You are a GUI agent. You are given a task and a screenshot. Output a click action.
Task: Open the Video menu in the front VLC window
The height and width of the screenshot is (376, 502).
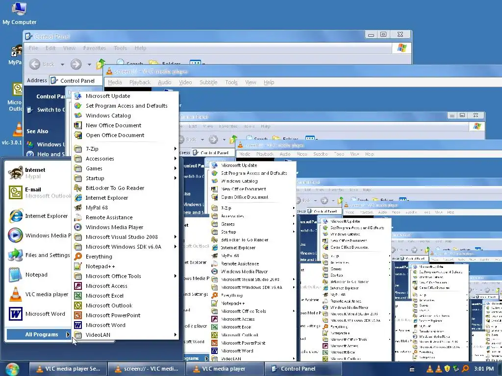(x=185, y=82)
